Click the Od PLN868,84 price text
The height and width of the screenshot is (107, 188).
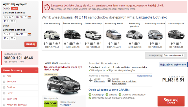176,47
